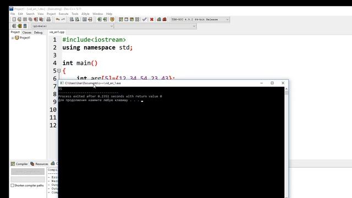
Task: Select the vie_arr1.cpp editor tab
Action: pyautogui.click(x=57, y=32)
